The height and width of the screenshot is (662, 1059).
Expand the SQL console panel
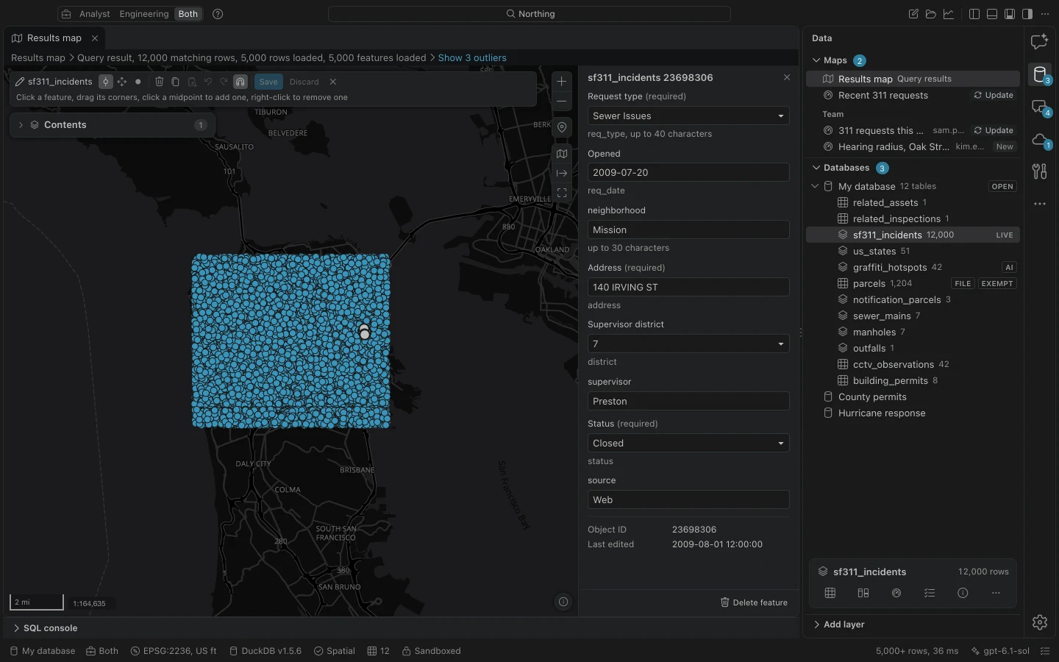point(44,628)
